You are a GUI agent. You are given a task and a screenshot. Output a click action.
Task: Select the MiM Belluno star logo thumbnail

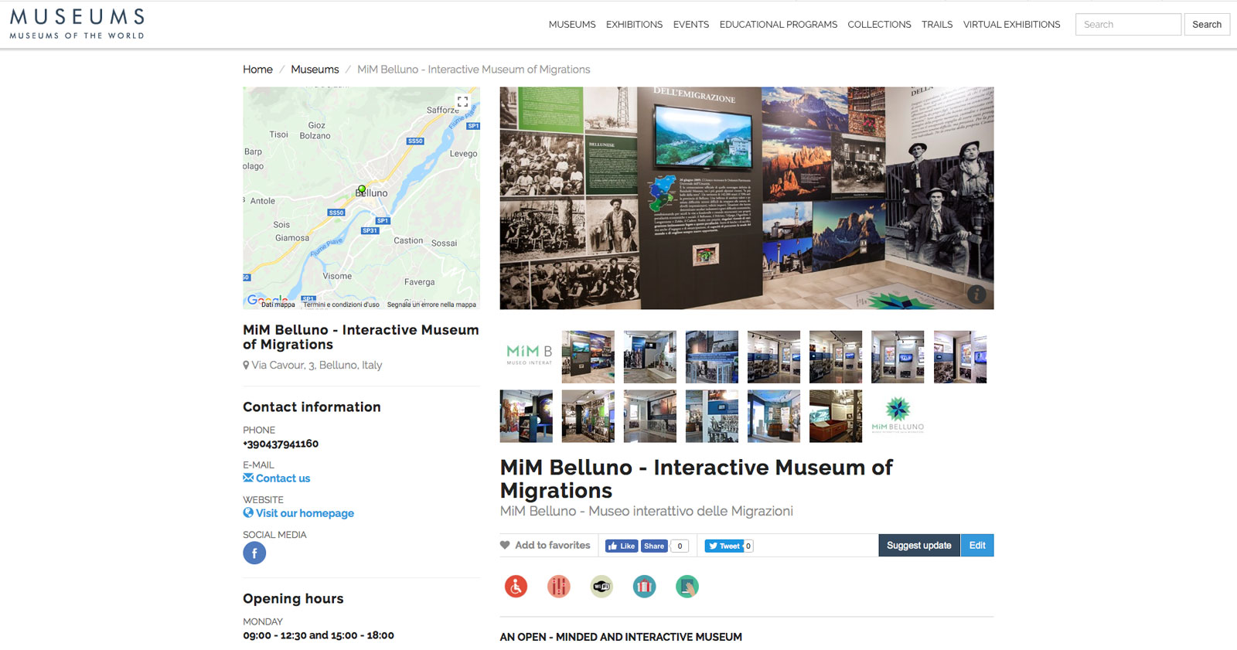point(898,416)
